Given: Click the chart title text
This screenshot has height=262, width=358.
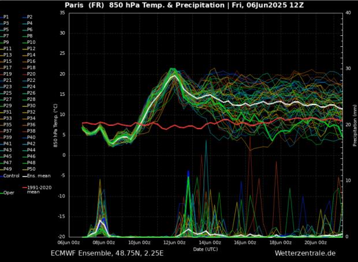Looking at the screenshot, I should pyautogui.click(x=185, y=5).
